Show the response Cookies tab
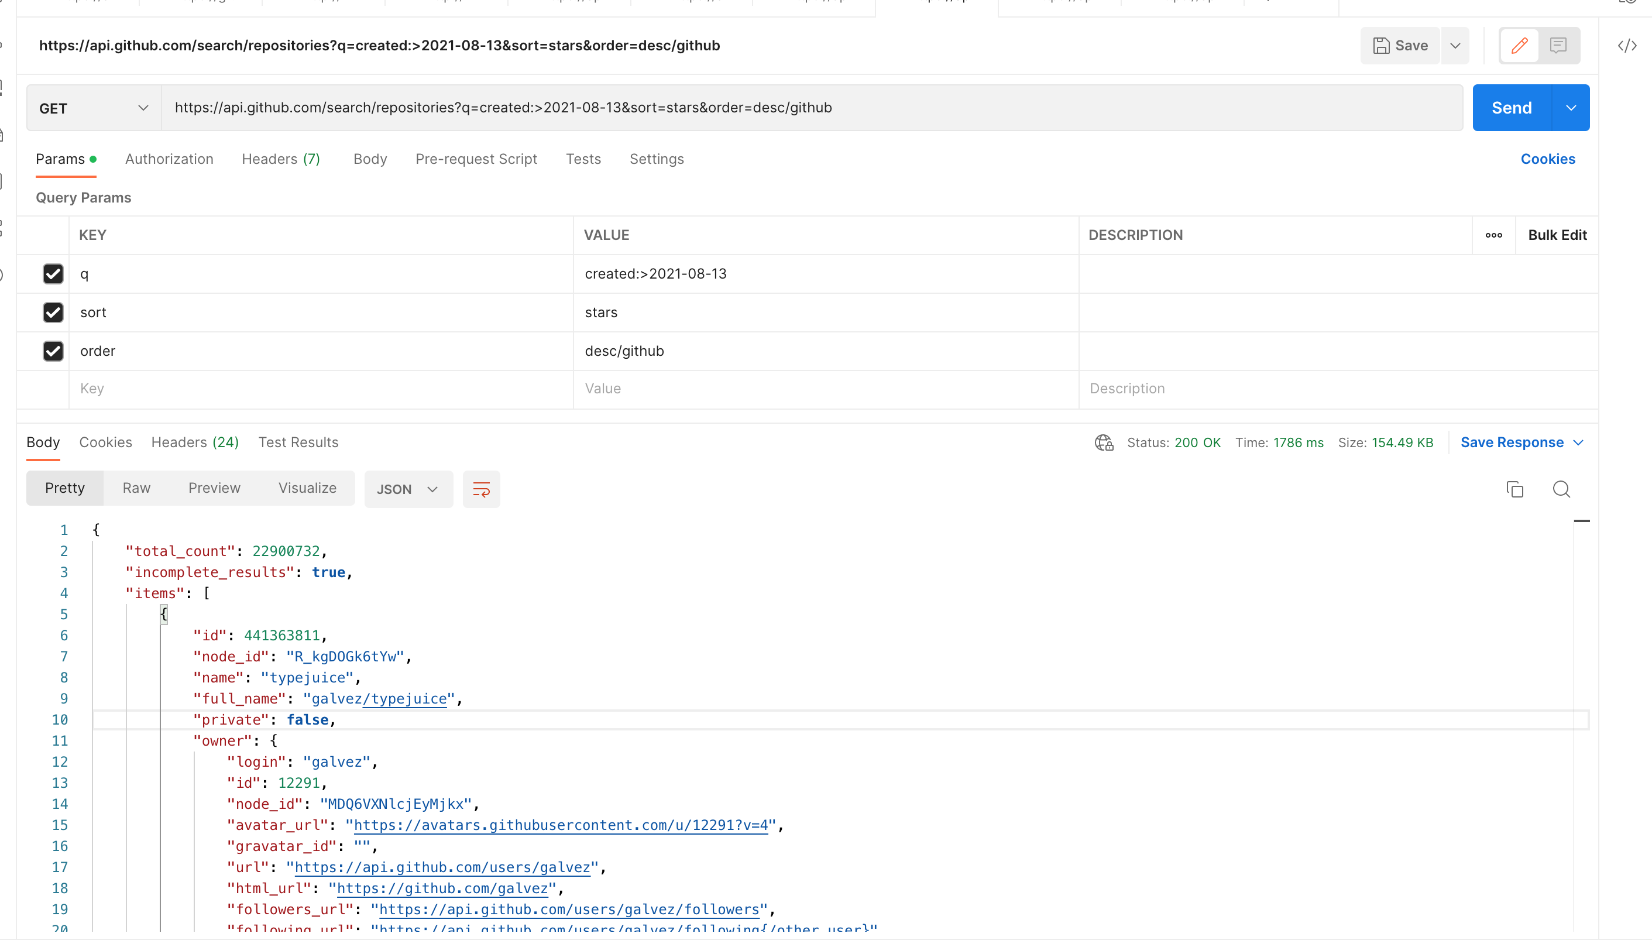 (x=105, y=443)
